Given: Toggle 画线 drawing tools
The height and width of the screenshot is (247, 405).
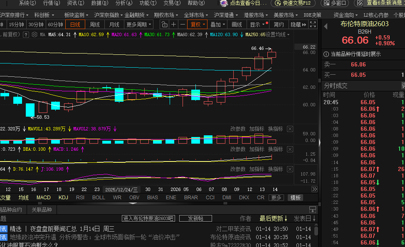Looking at the screenshot, I should (237, 25).
